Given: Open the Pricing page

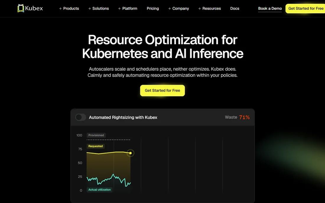Looking at the screenshot, I should click(x=153, y=9).
